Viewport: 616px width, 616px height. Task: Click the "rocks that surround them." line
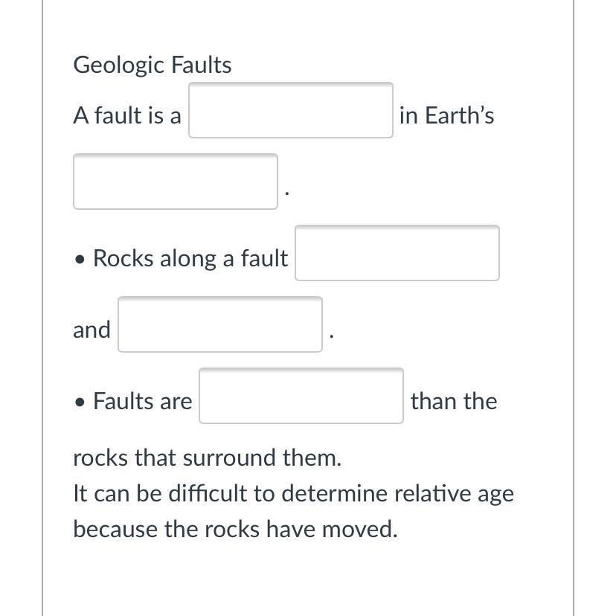point(207,458)
